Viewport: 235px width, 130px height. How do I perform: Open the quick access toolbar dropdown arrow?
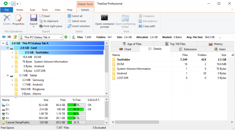coord(17,4)
